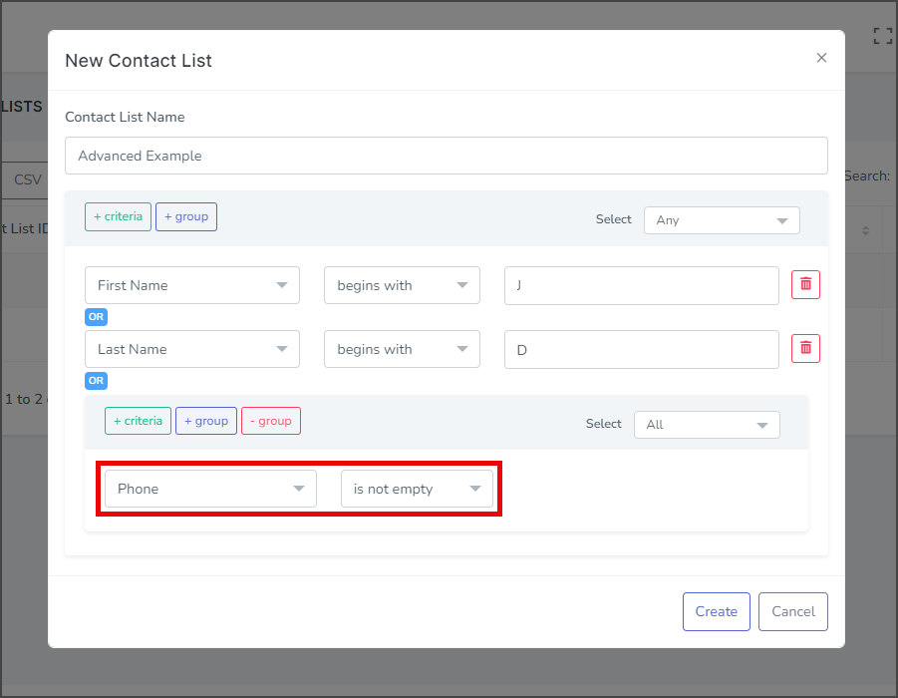Toggle fullscreen icon behind the dialog
The height and width of the screenshot is (698, 898).
[x=882, y=36]
